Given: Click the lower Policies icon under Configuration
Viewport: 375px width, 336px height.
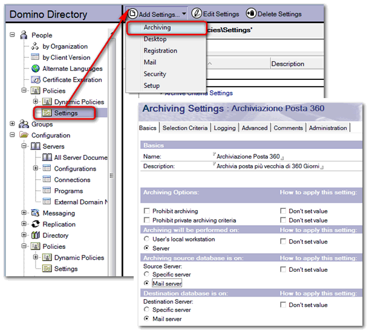Looking at the screenshot, I should (x=36, y=246).
